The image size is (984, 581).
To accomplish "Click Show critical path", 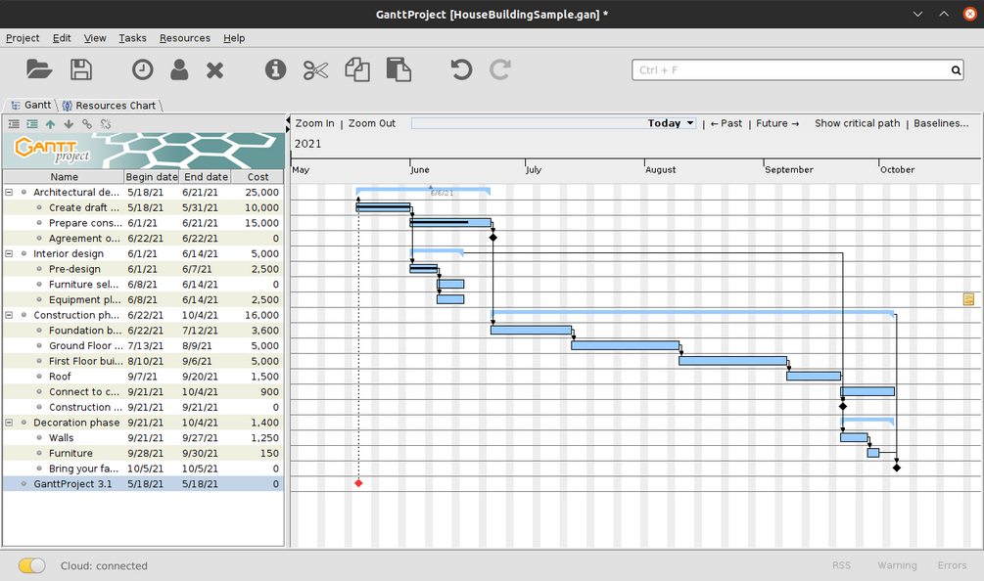I will click(858, 123).
